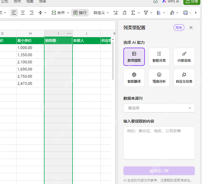This screenshot has width=202, height=184.
Task: Click the sort A-Z icon
Action: [159, 13]
